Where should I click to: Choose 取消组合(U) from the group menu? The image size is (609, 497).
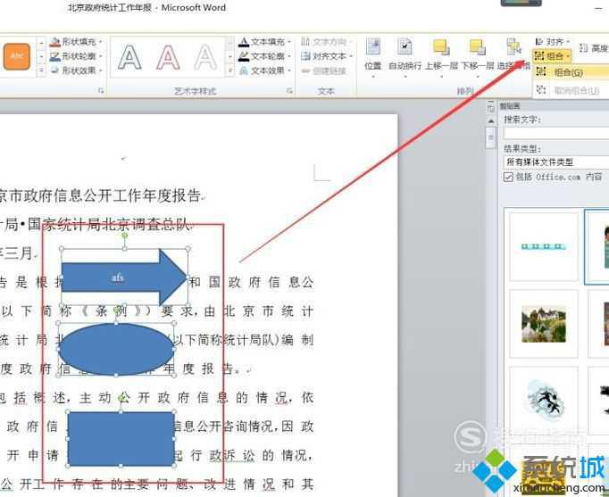coord(571,90)
